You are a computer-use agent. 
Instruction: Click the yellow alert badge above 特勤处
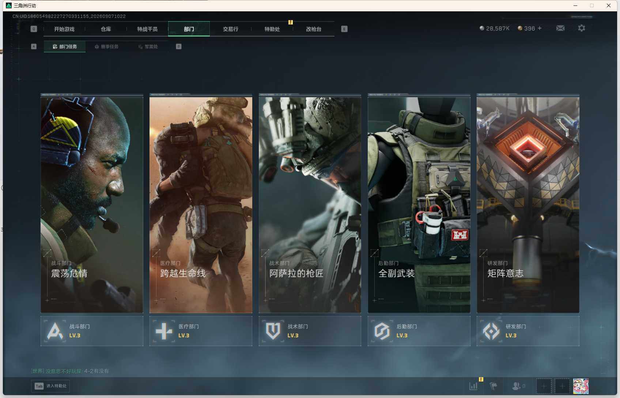click(x=291, y=22)
